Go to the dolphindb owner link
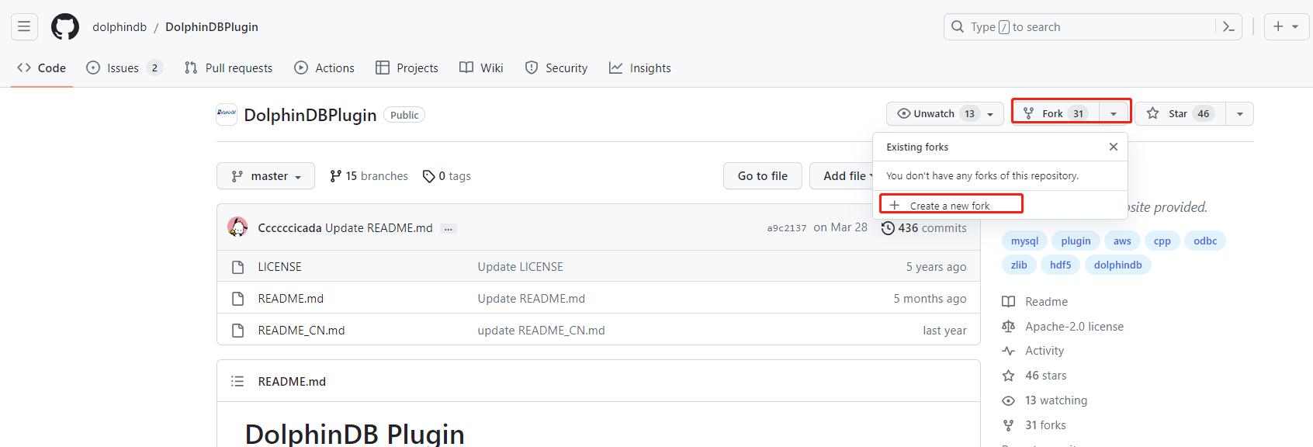Image resolution: width=1313 pixels, height=447 pixels. tap(120, 26)
